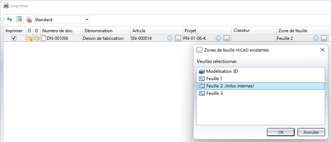Click the refresh arrows toolbar icon
Viewport: 331px width, 142px height.
pos(10,19)
